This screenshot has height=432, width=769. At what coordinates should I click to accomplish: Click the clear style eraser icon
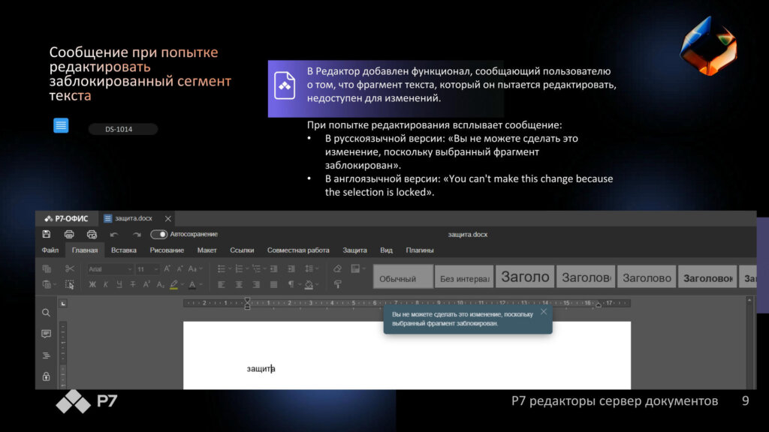click(337, 268)
